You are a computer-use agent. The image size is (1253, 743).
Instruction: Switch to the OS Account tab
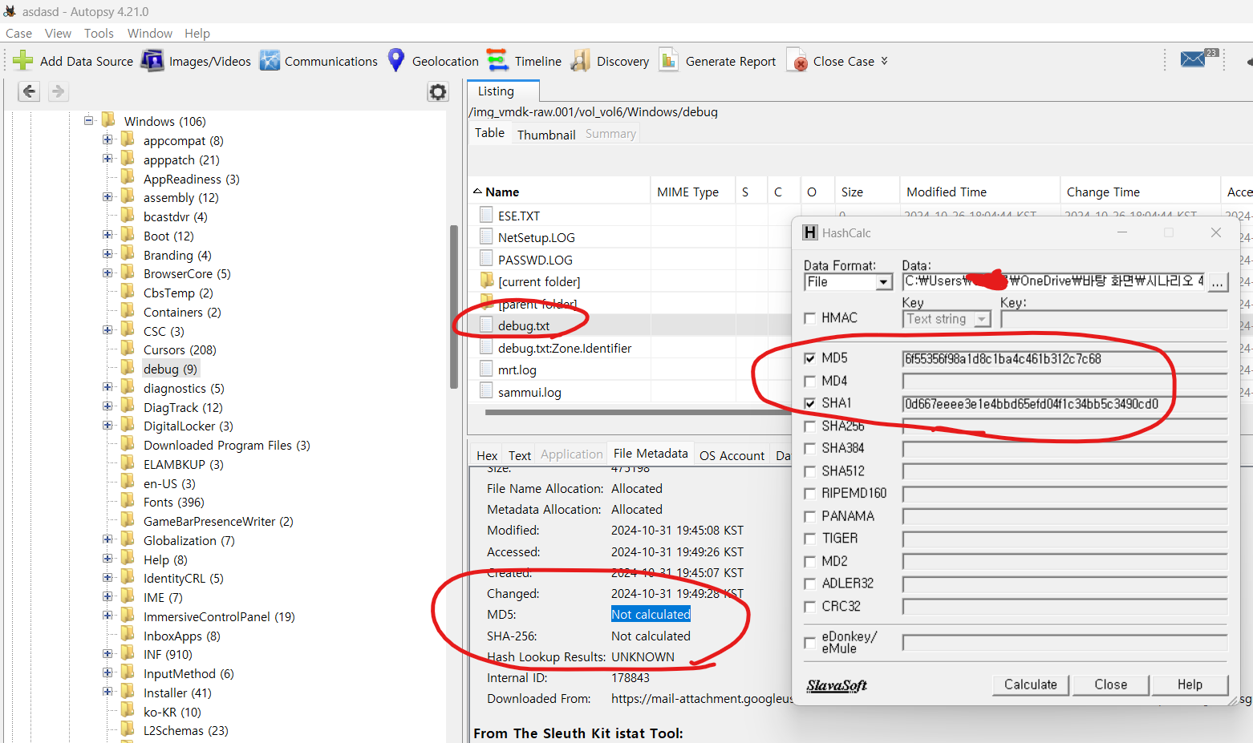732,455
